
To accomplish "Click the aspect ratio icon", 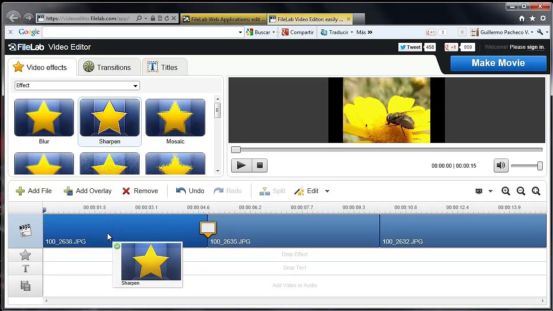I will tap(479, 191).
